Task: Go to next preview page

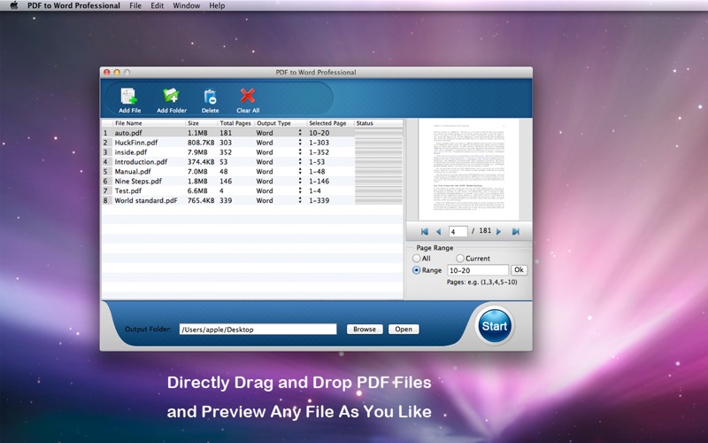Action: [x=499, y=231]
